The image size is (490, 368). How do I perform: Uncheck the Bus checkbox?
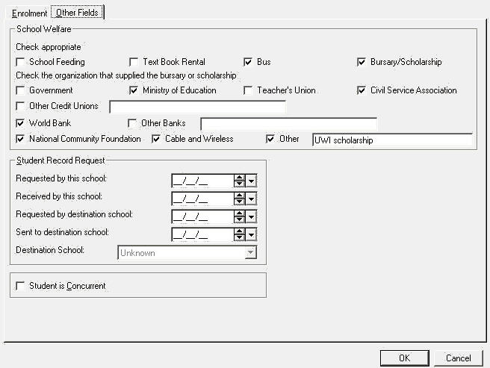pyautogui.click(x=249, y=62)
